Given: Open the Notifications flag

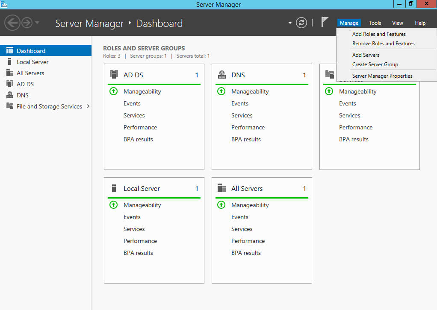Looking at the screenshot, I should point(325,22).
